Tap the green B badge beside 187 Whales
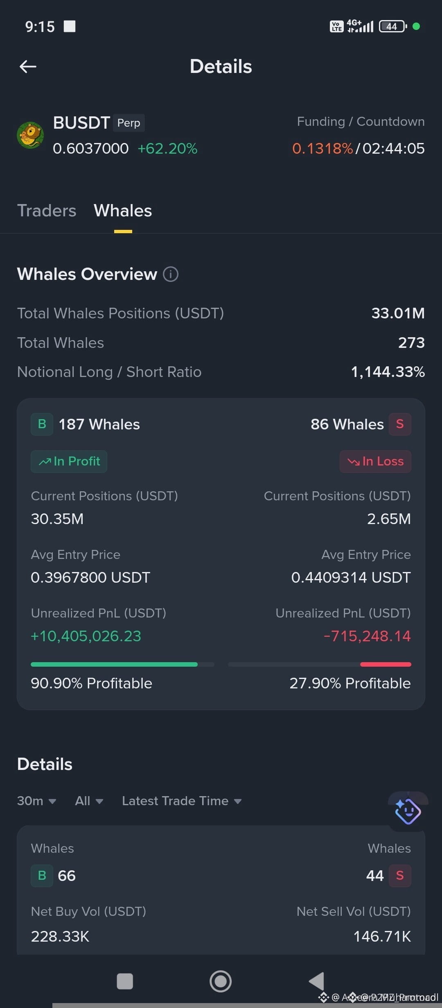Screen dimensions: 442x1008 [42, 424]
